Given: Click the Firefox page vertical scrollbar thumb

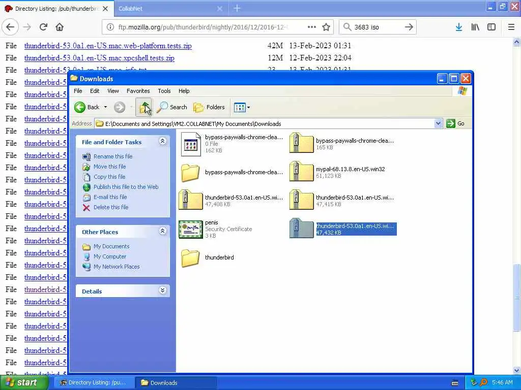Looking at the screenshot, I should click(516, 297).
